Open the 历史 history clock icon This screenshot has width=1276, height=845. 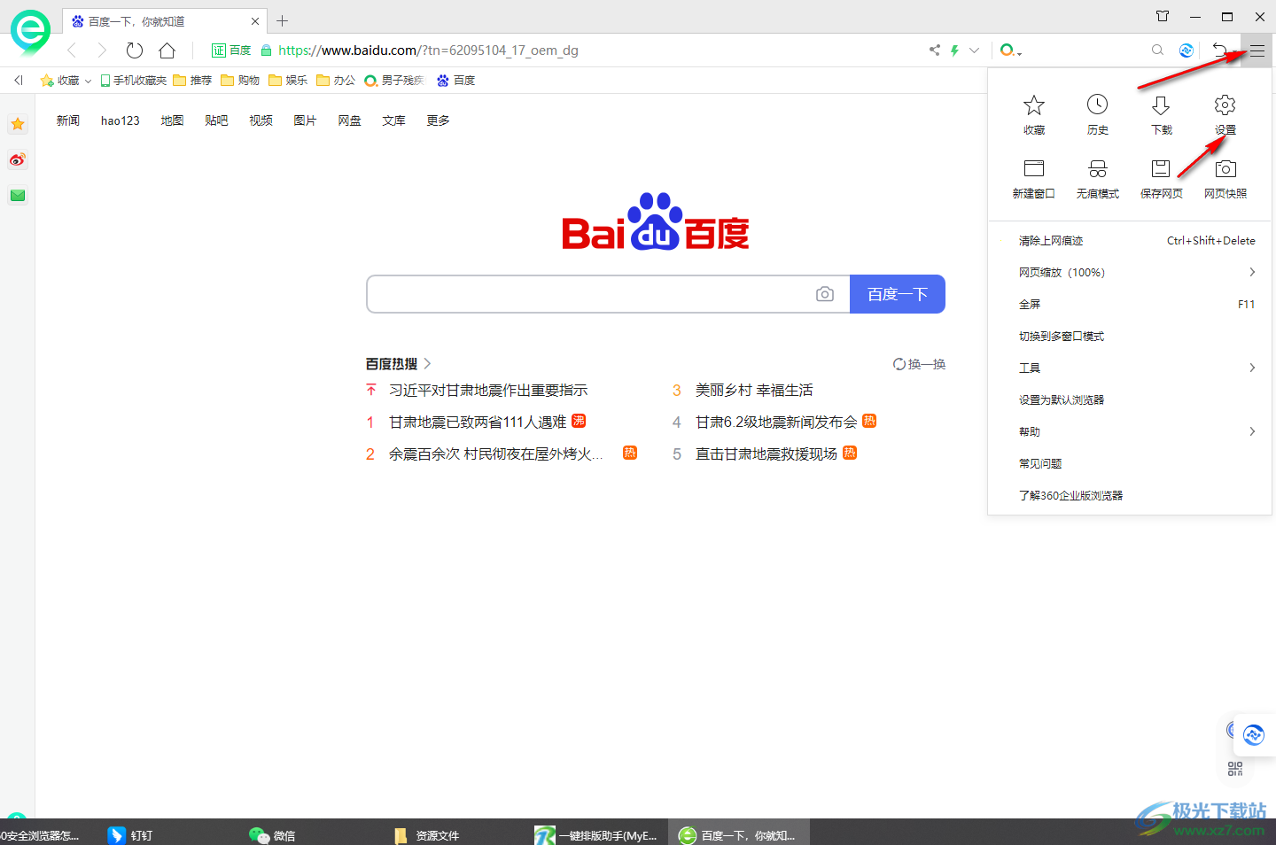pyautogui.click(x=1098, y=105)
